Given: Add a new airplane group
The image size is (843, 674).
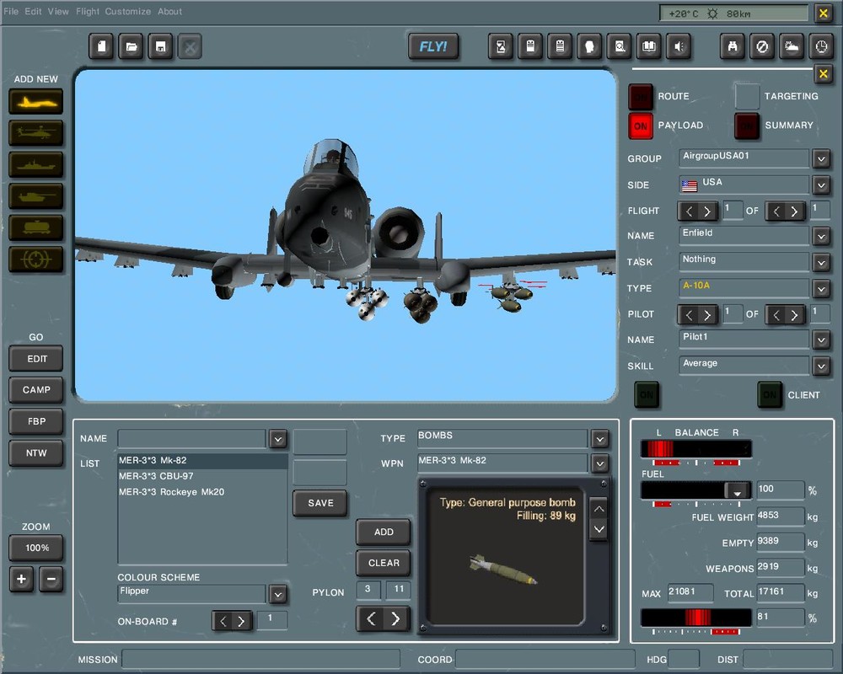Looking at the screenshot, I should 36,102.
